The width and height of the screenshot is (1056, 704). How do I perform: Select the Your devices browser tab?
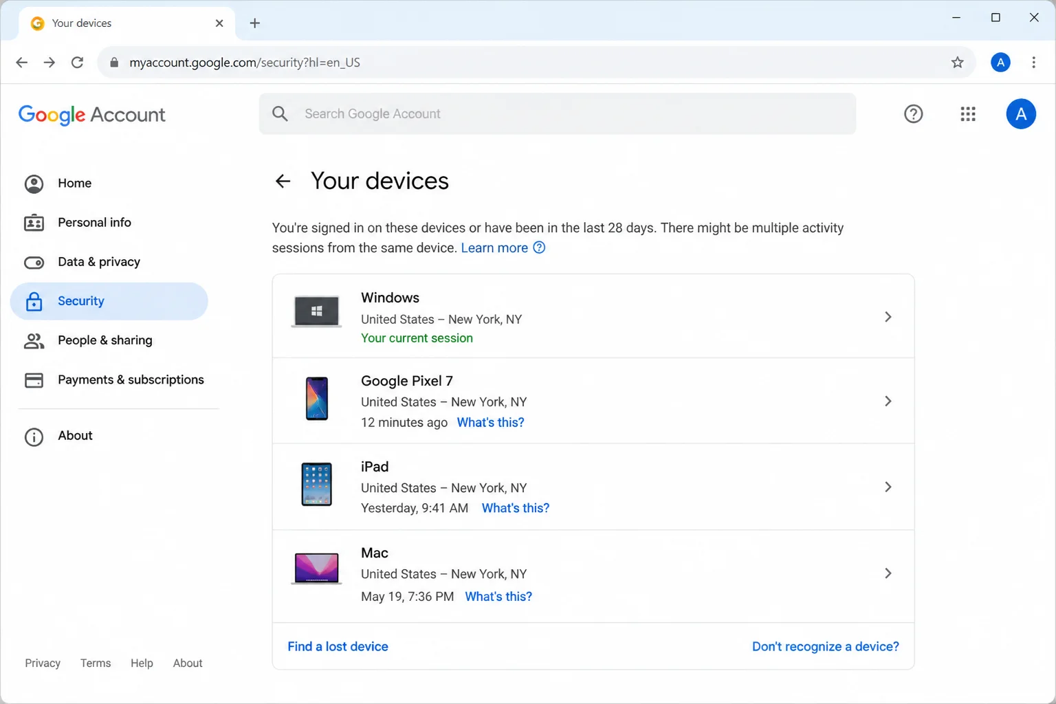click(127, 23)
